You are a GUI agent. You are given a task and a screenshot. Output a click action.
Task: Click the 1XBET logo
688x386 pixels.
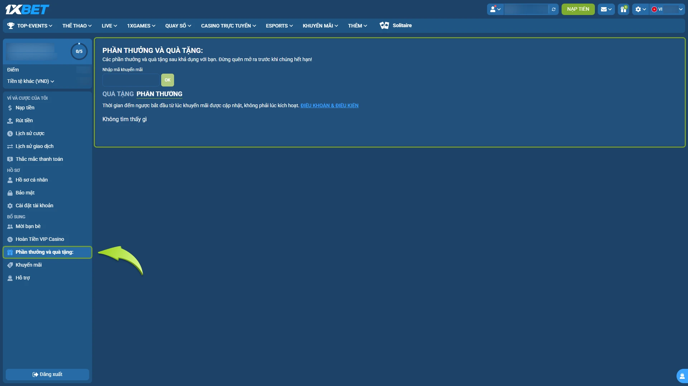tap(27, 9)
